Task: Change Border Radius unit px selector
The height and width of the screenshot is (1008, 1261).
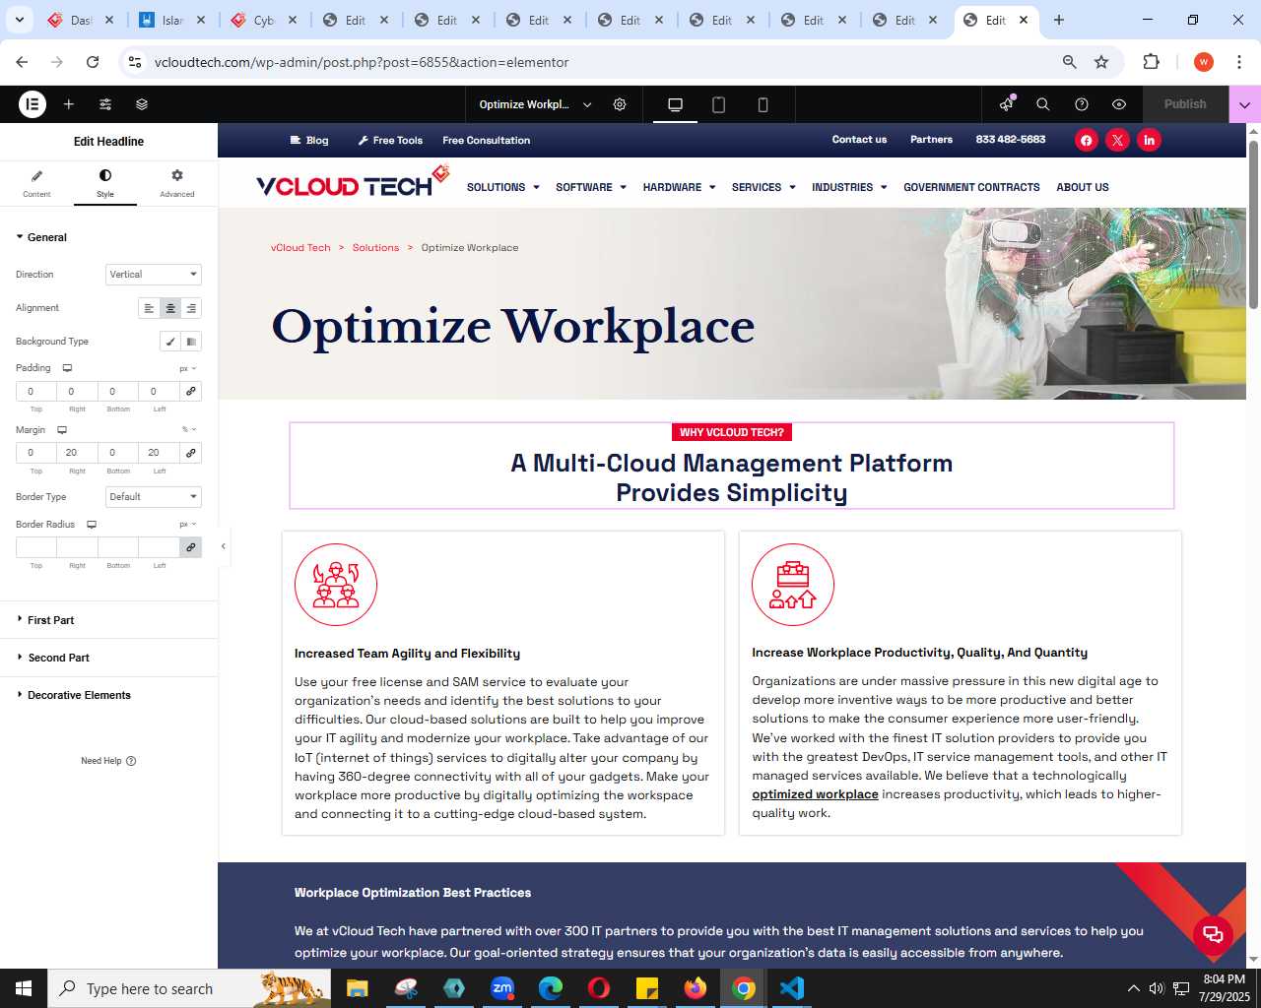Action: click(188, 525)
